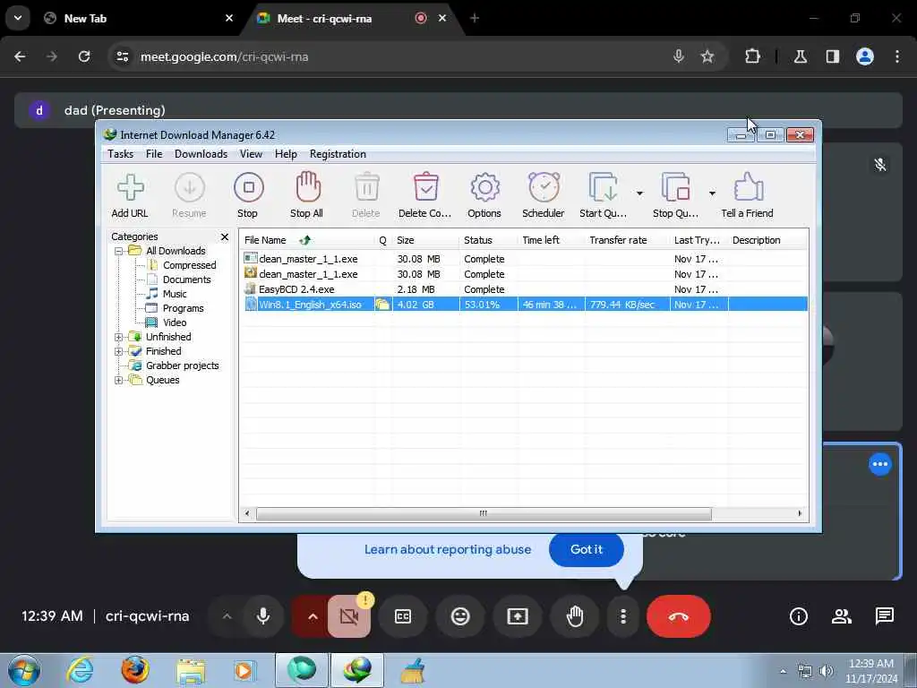
Task: Expand the Finished category
Action: (x=119, y=351)
